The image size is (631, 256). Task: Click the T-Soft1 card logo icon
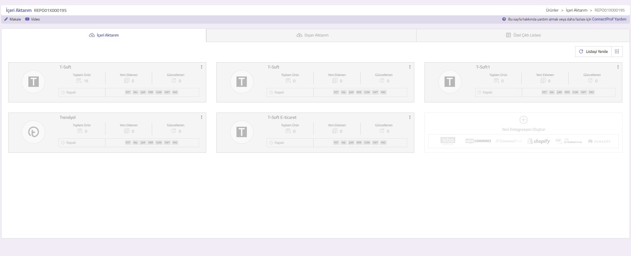pos(450,82)
